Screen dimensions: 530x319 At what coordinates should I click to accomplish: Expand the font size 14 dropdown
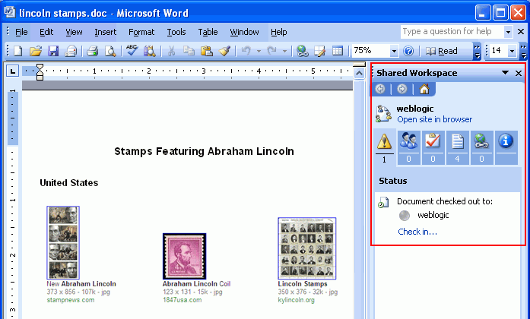pos(512,52)
